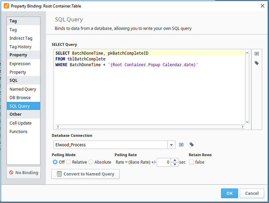Click Convert to Named Query button
Screen dimensions: 269x203
pos(85,174)
